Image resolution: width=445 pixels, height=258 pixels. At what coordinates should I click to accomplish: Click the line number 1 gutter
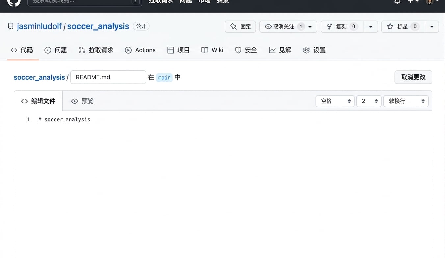[28, 120]
